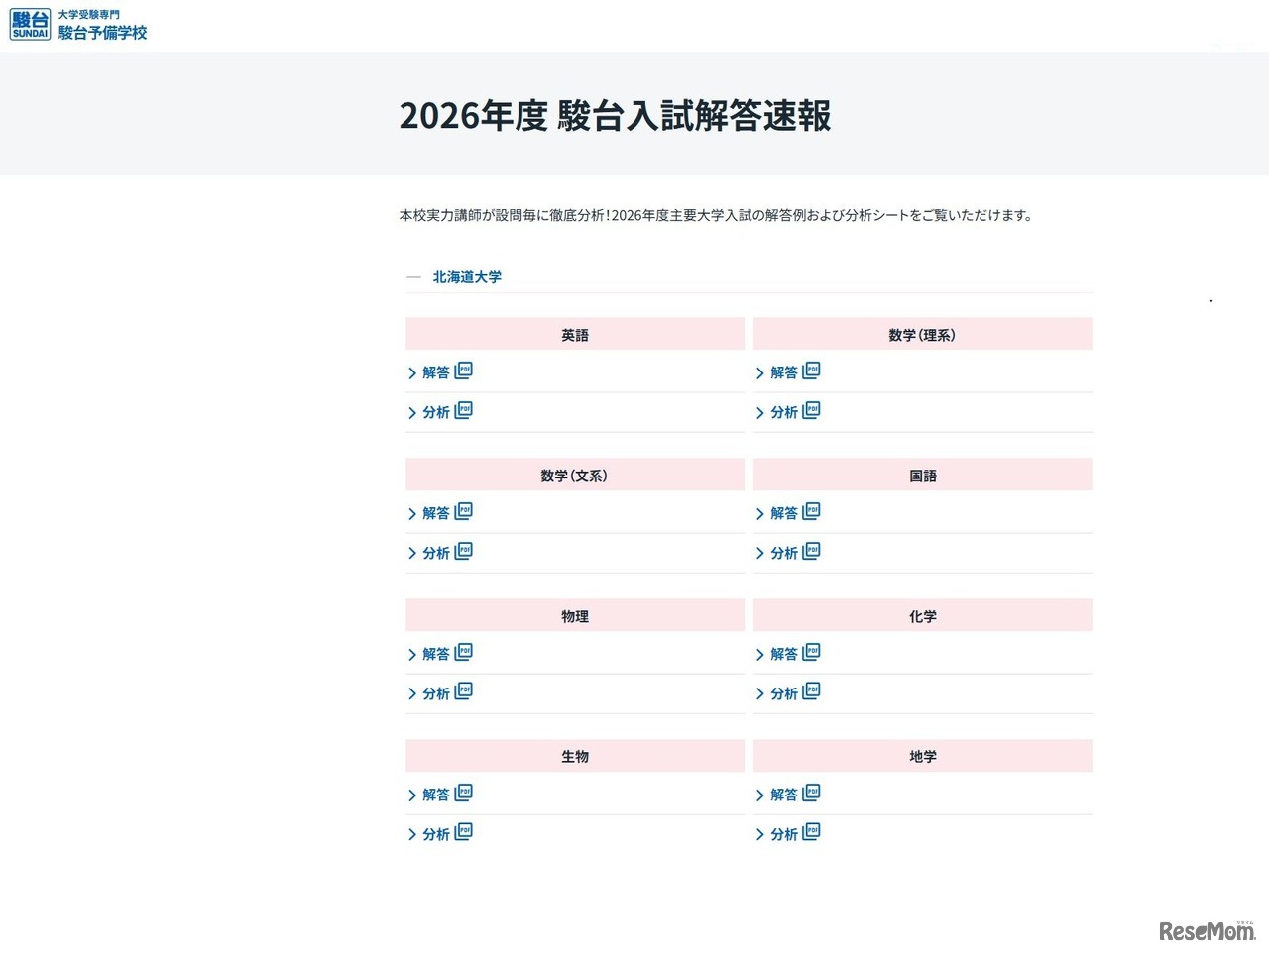Click the 駿台 SUNDAI logo

pyautogui.click(x=30, y=23)
